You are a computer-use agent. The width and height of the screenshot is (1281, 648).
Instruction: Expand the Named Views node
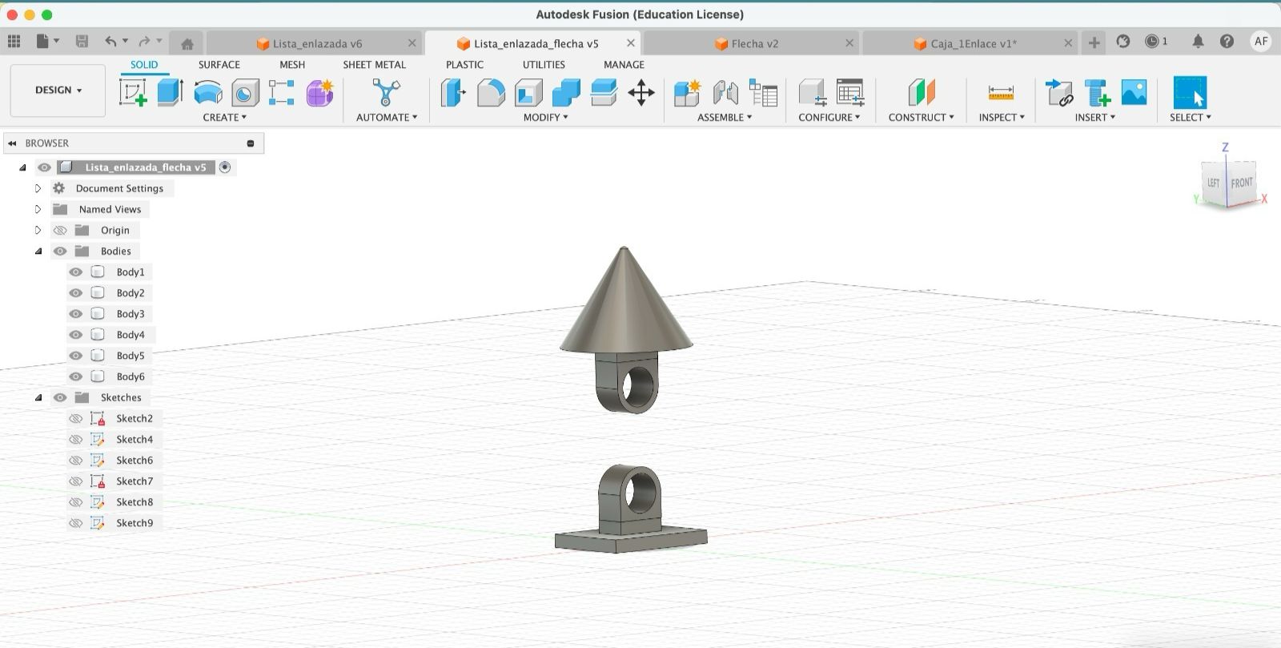(38, 209)
